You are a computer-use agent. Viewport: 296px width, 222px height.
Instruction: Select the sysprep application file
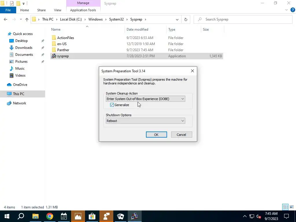(137, 56)
